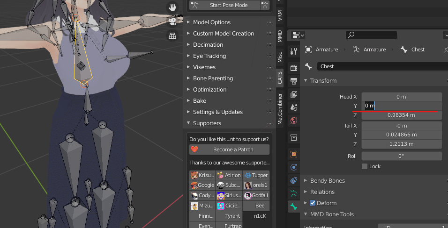
Task: Expand the Model Options panel
Action: tap(188, 22)
